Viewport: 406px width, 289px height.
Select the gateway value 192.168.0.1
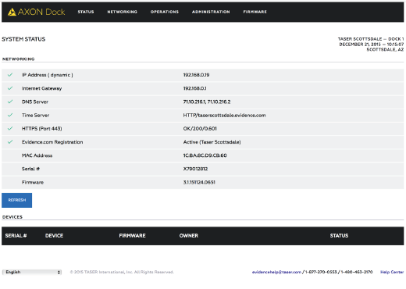pyautogui.click(x=194, y=88)
